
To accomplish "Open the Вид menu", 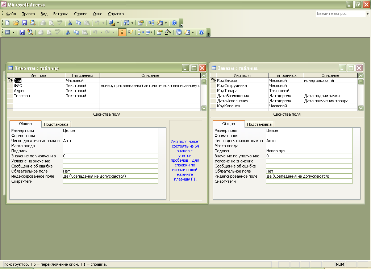I will (44, 14).
